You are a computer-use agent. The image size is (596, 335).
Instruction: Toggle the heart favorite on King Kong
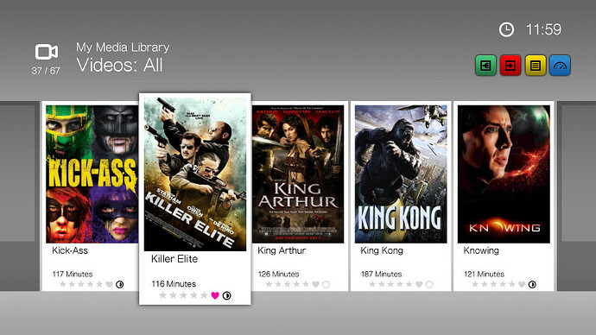click(x=419, y=284)
